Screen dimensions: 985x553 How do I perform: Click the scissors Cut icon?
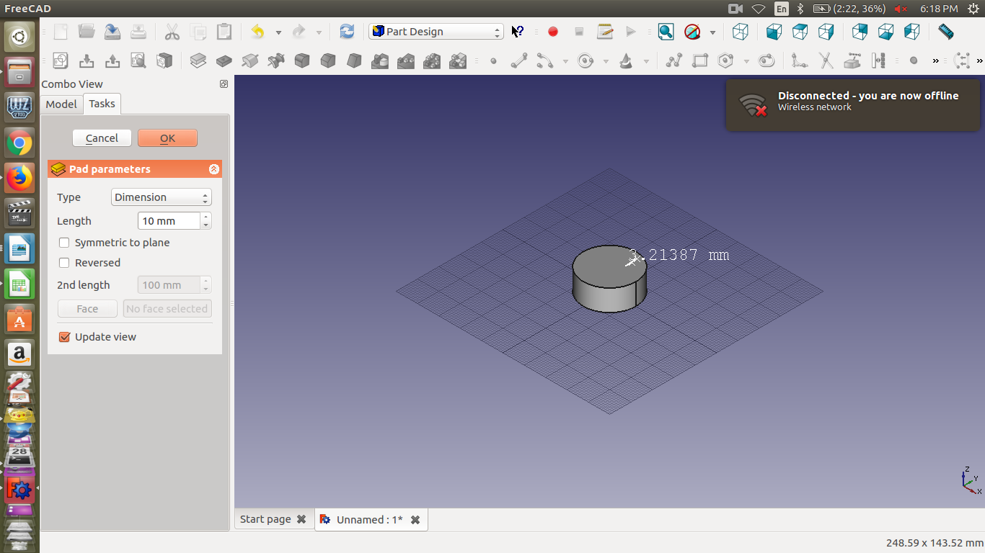click(x=172, y=32)
